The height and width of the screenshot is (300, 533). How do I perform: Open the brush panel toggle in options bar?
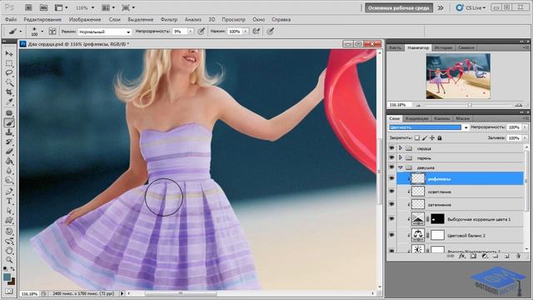tap(52, 32)
